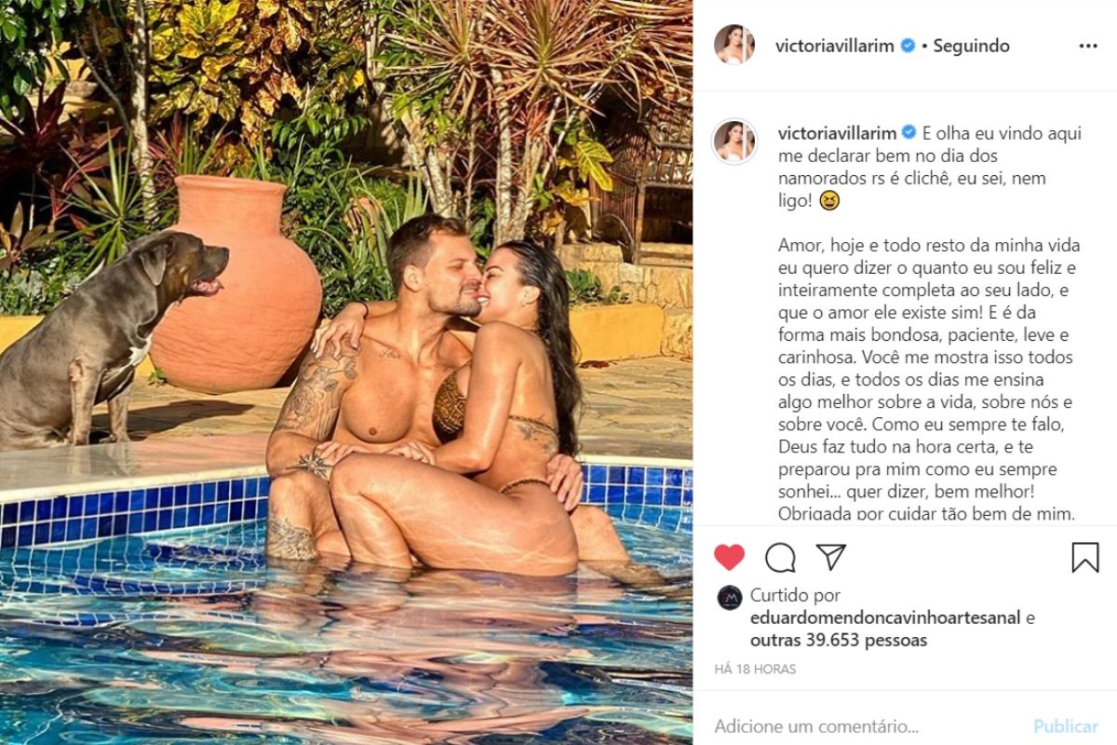Focus the Adicione um comentário field
1117x745 pixels.
[x=866, y=726]
